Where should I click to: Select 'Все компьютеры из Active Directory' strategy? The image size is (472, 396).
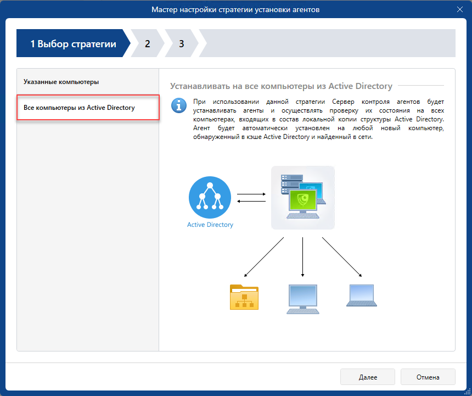tap(88, 108)
